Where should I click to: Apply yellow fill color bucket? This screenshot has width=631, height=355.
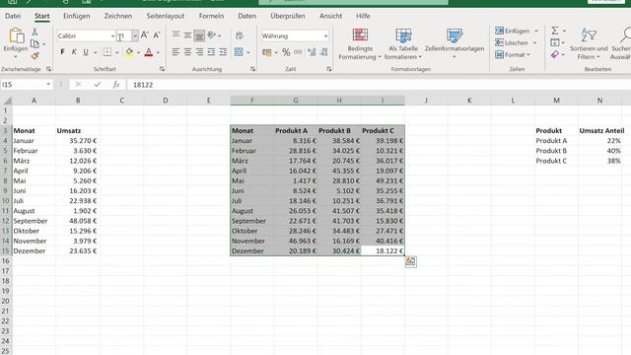coord(129,52)
